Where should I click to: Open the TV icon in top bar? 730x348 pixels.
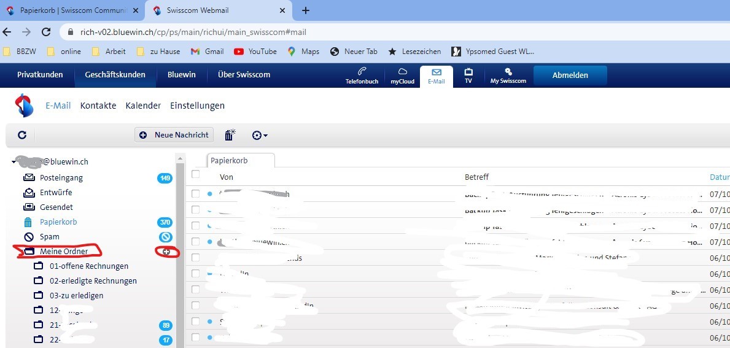[x=468, y=75]
